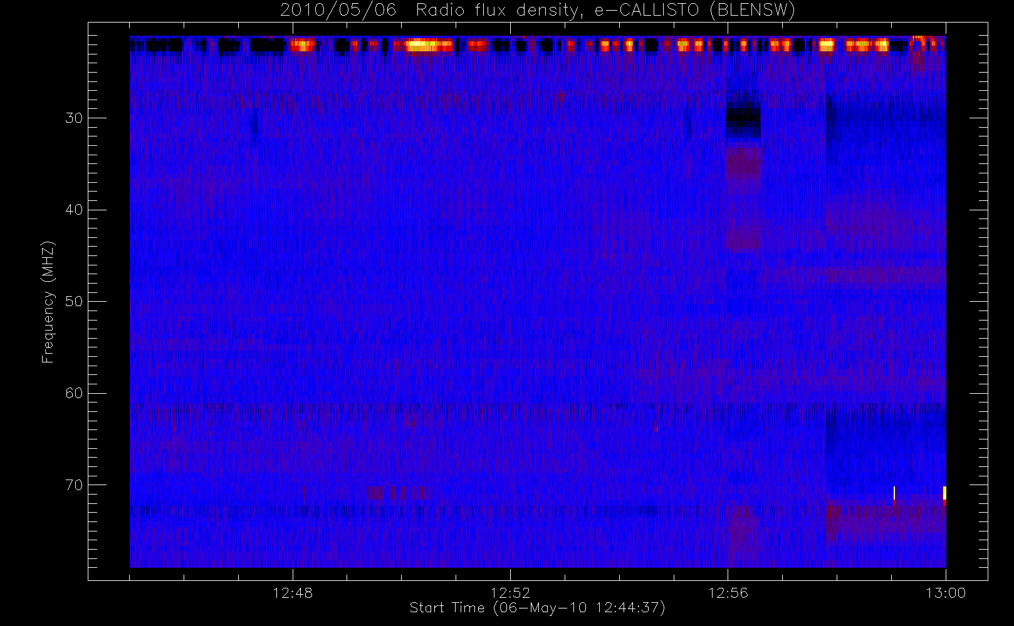Click the 70 MHz frequency tick label
This screenshot has height=626, width=1014.
click(74, 485)
